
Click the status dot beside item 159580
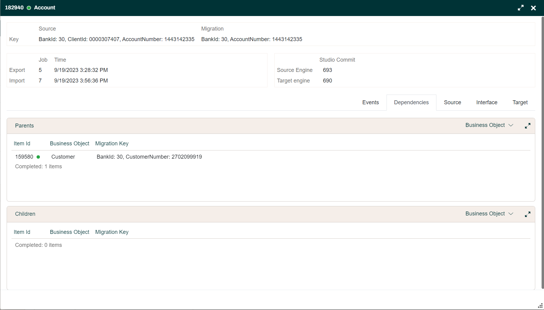[39, 157]
